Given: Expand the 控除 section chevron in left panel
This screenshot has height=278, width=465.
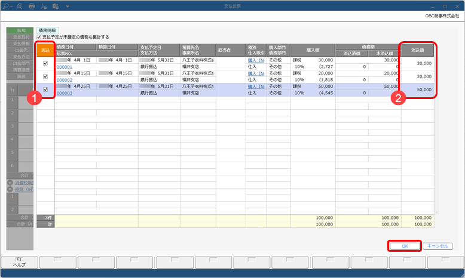Looking at the screenshot, I should click(x=10, y=189).
